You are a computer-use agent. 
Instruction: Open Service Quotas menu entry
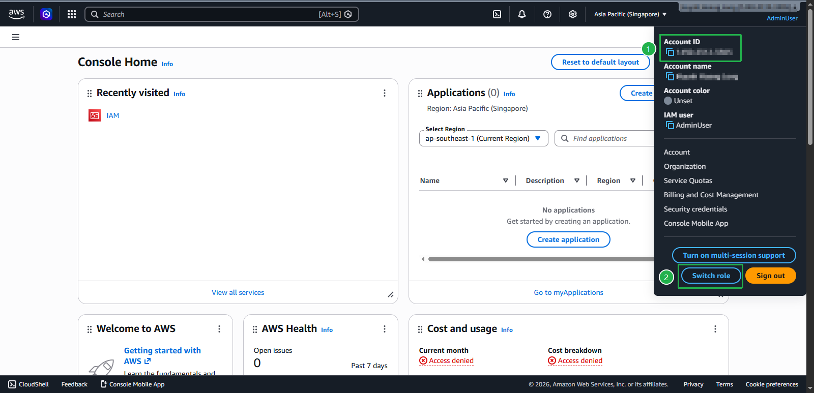tap(688, 180)
